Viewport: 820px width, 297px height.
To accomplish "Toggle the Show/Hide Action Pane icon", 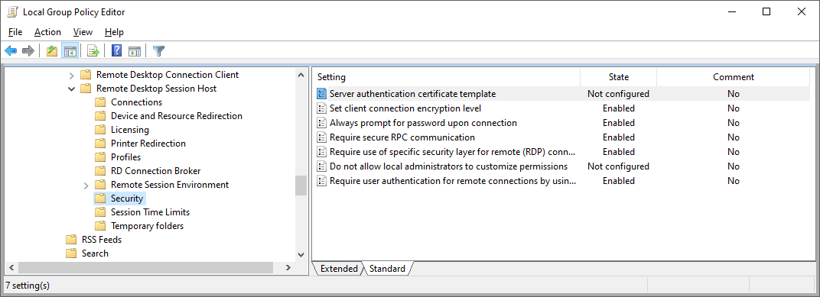I will 135,50.
